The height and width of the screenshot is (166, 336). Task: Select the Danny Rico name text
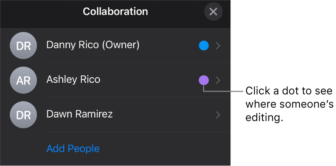tap(73, 45)
